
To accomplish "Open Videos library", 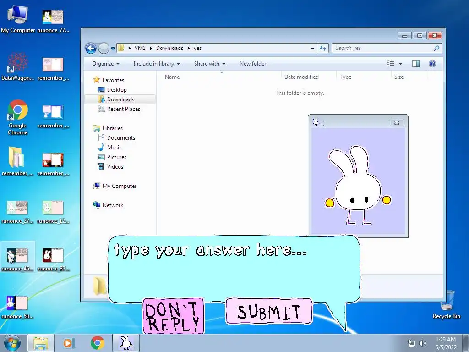I will point(111,167).
